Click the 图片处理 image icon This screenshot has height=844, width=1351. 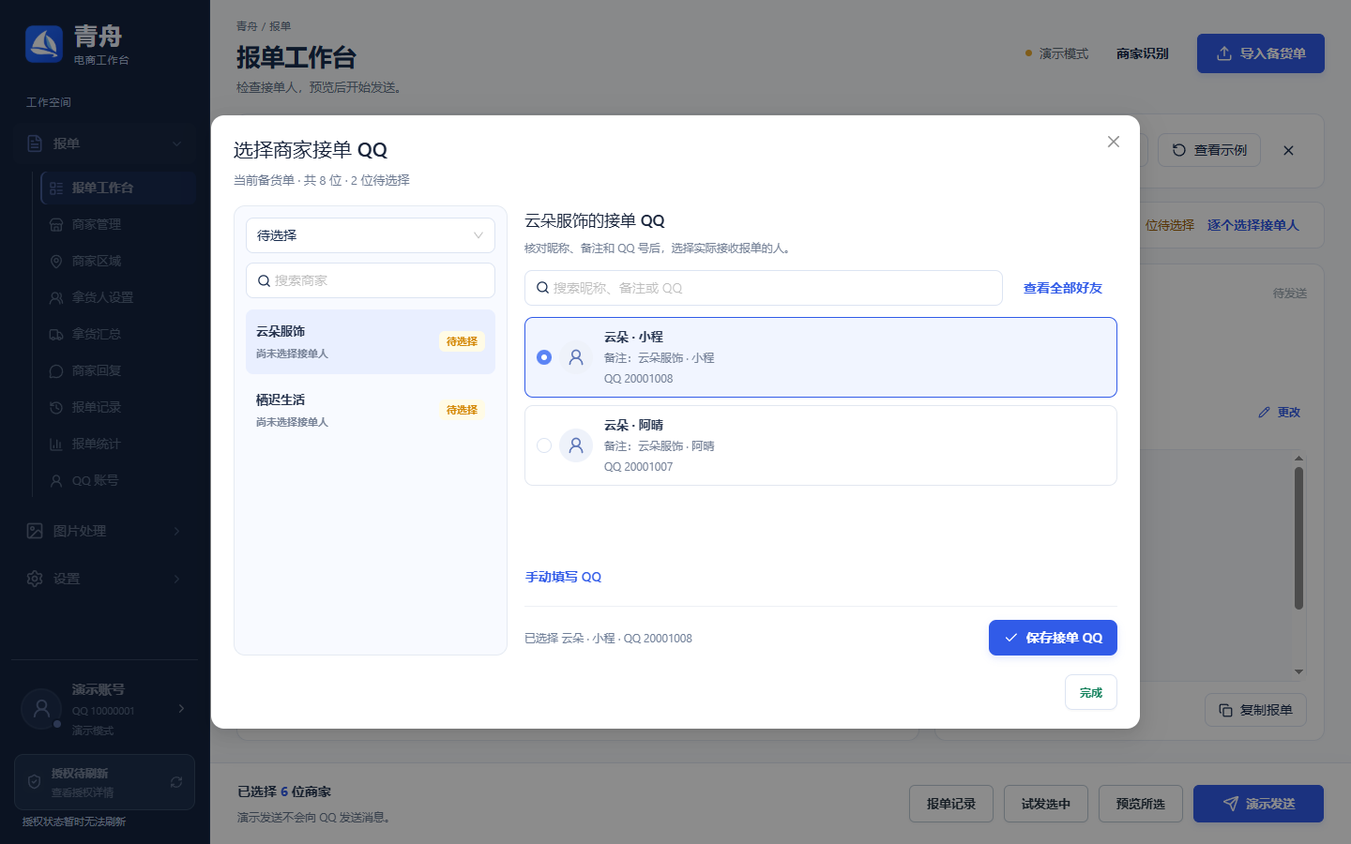pyautogui.click(x=35, y=531)
